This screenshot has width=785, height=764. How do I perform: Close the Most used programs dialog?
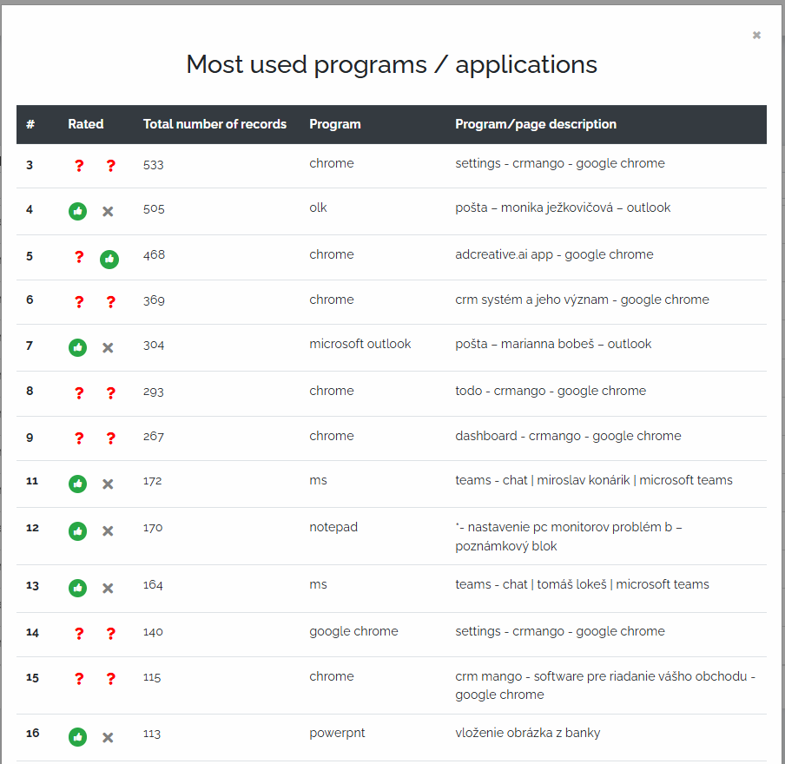756,35
